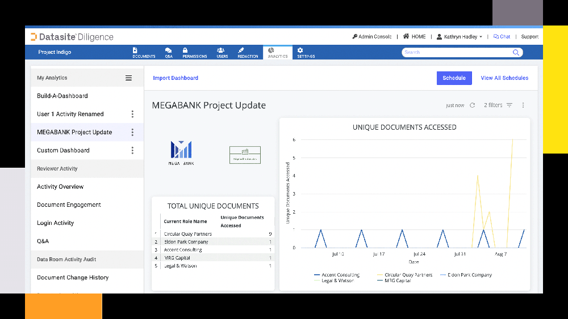Click the green company logo image
The image size is (568, 319).
point(245,155)
